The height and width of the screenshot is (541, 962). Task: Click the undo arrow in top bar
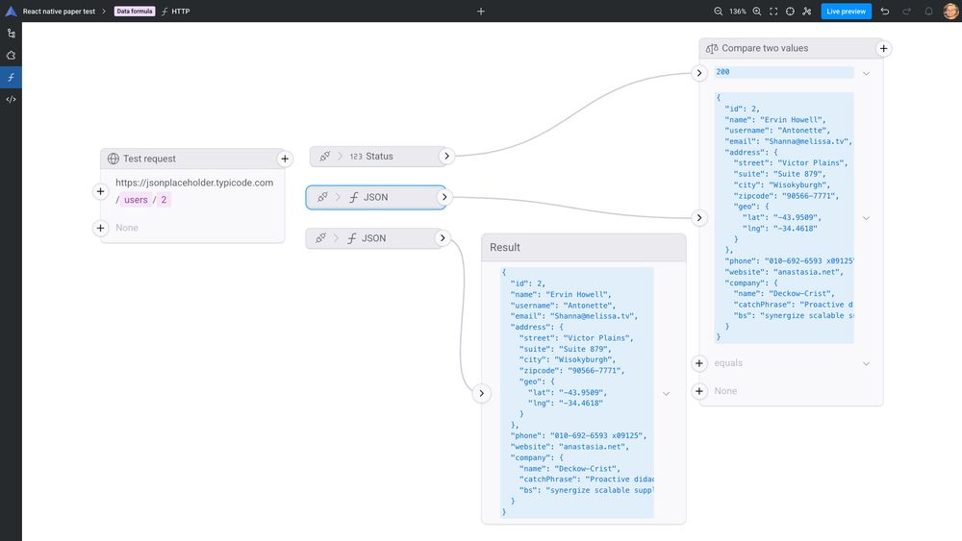pyautogui.click(x=885, y=12)
